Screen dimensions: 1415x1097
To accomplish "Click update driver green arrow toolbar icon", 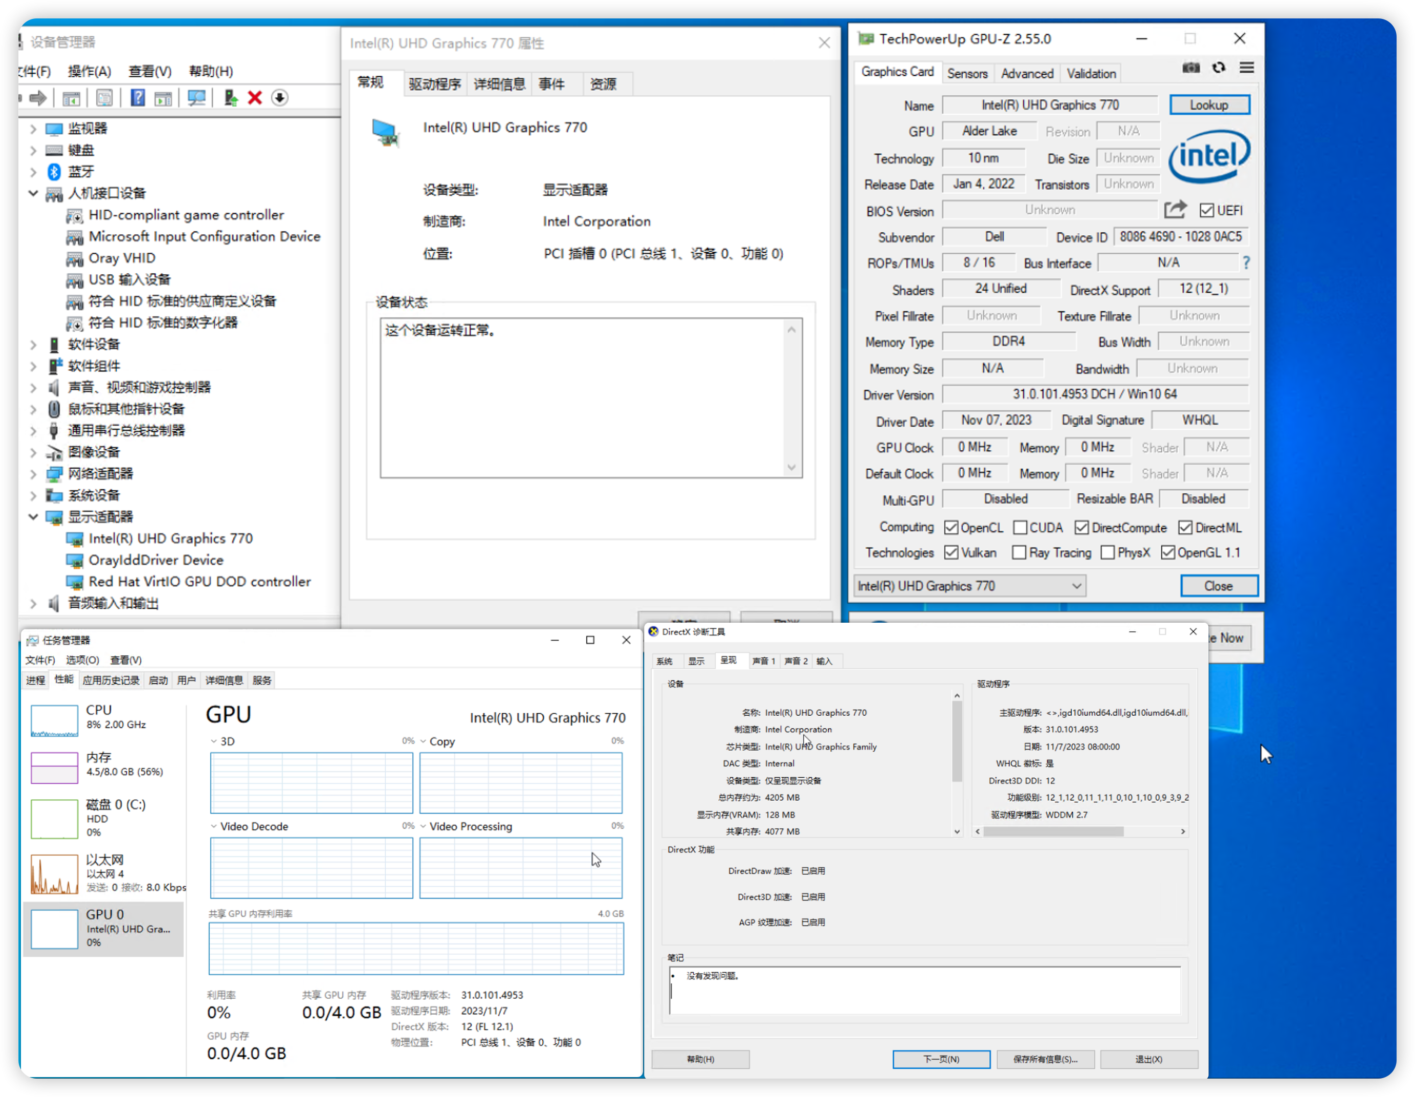I will 230,98.
